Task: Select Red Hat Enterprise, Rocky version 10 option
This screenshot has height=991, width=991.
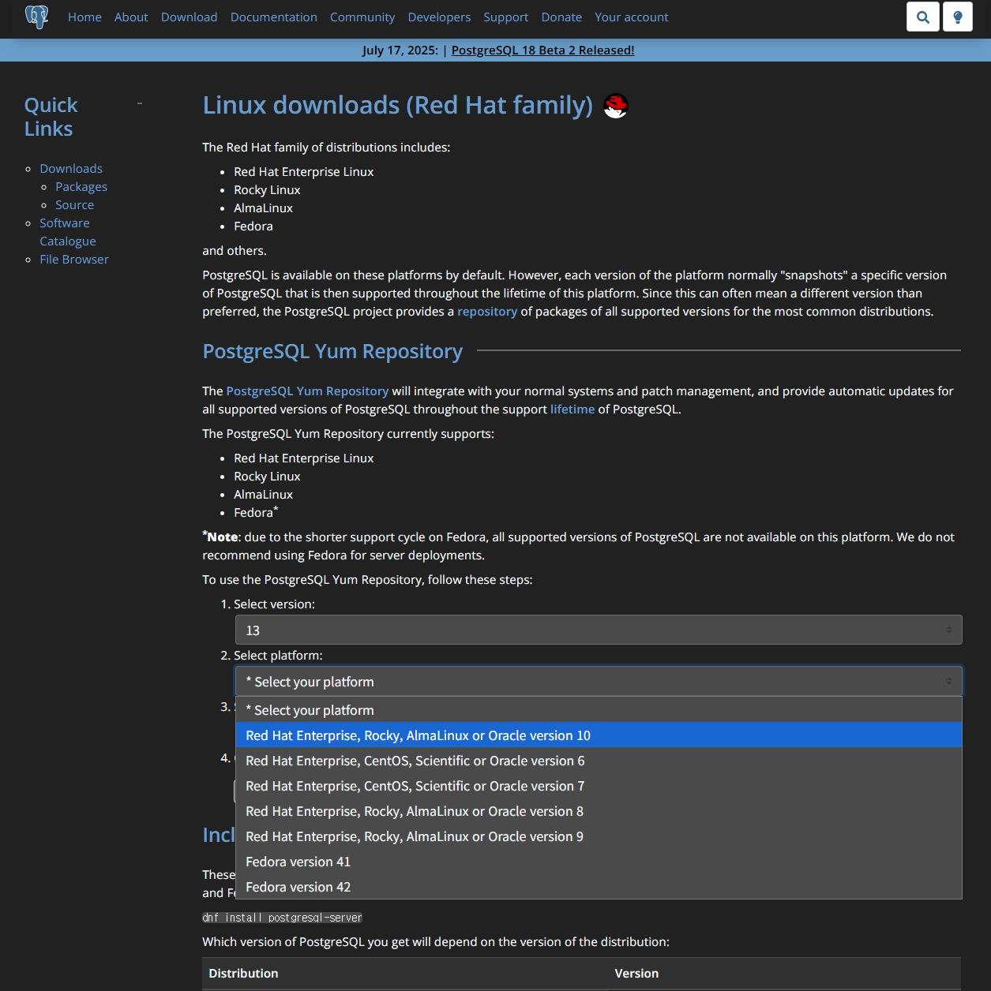Action: [599, 735]
